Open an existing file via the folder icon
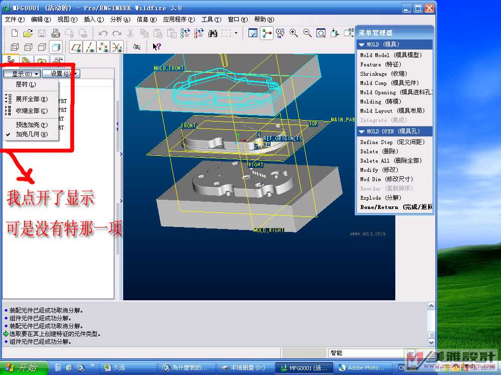 tap(28, 33)
